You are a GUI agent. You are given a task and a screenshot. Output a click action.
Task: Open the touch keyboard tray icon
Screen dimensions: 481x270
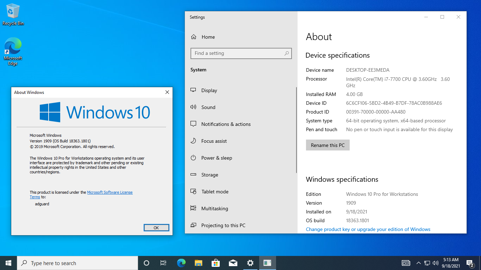(406, 263)
